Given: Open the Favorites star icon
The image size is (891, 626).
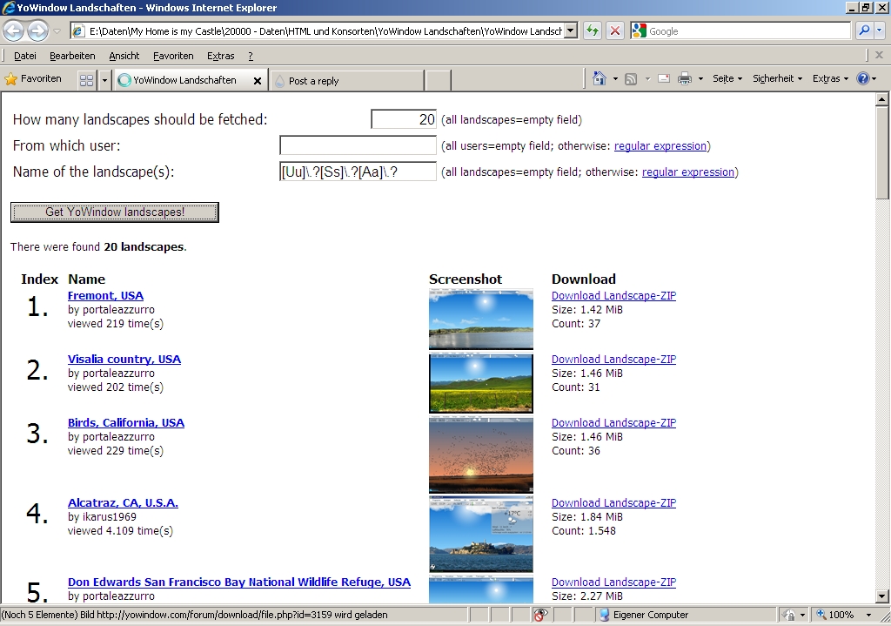Looking at the screenshot, I should click(16, 77).
